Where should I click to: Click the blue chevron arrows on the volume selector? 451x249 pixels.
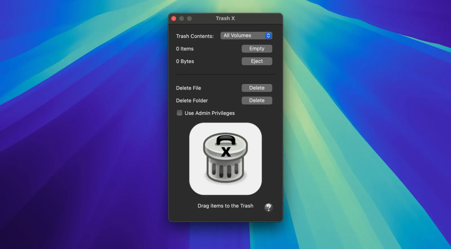pos(268,35)
